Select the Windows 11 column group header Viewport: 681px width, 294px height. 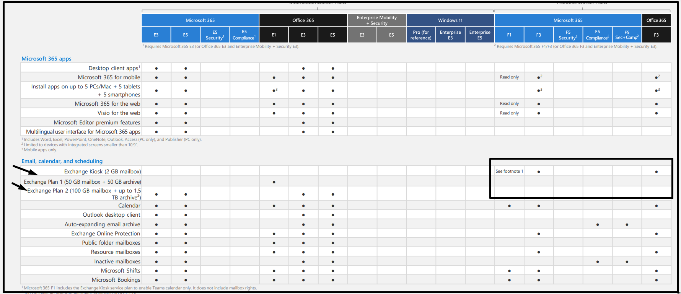click(x=450, y=20)
